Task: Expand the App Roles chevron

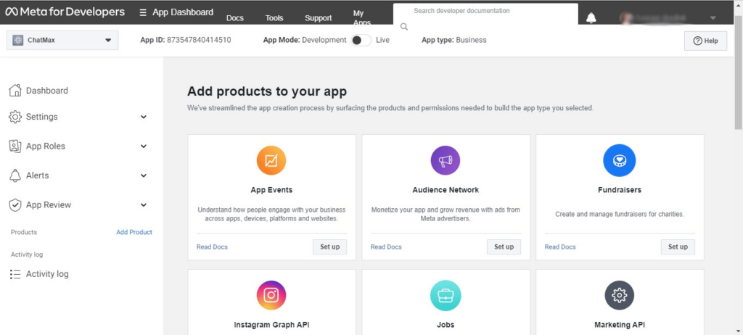Action: [144, 146]
